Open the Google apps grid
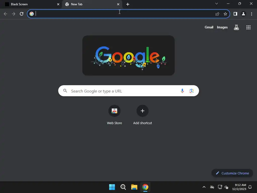This screenshot has height=193, width=257. (248, 27)
